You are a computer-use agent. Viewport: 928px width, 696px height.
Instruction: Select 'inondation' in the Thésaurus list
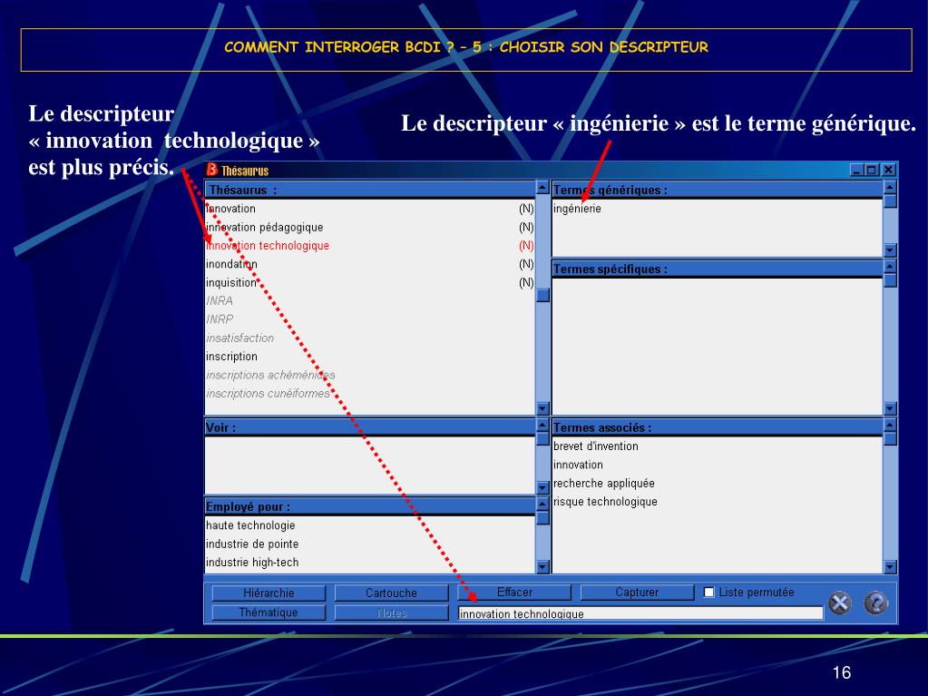point(231,264)
